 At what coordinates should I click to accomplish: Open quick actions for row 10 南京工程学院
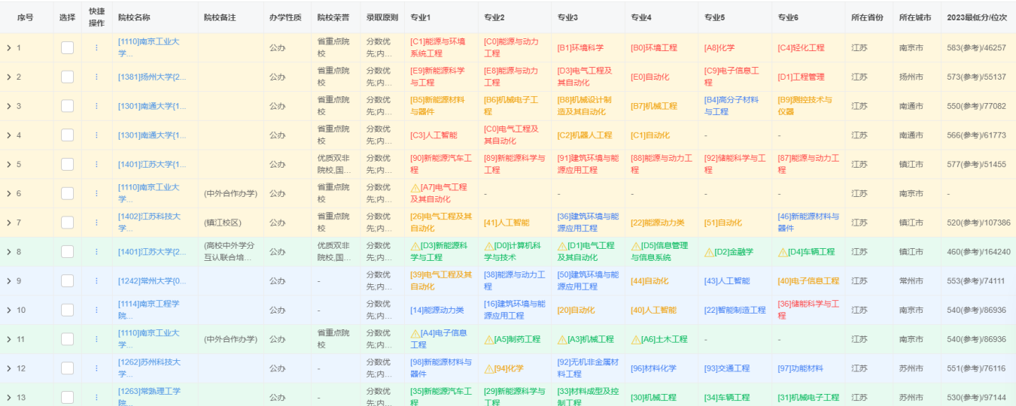96,310
